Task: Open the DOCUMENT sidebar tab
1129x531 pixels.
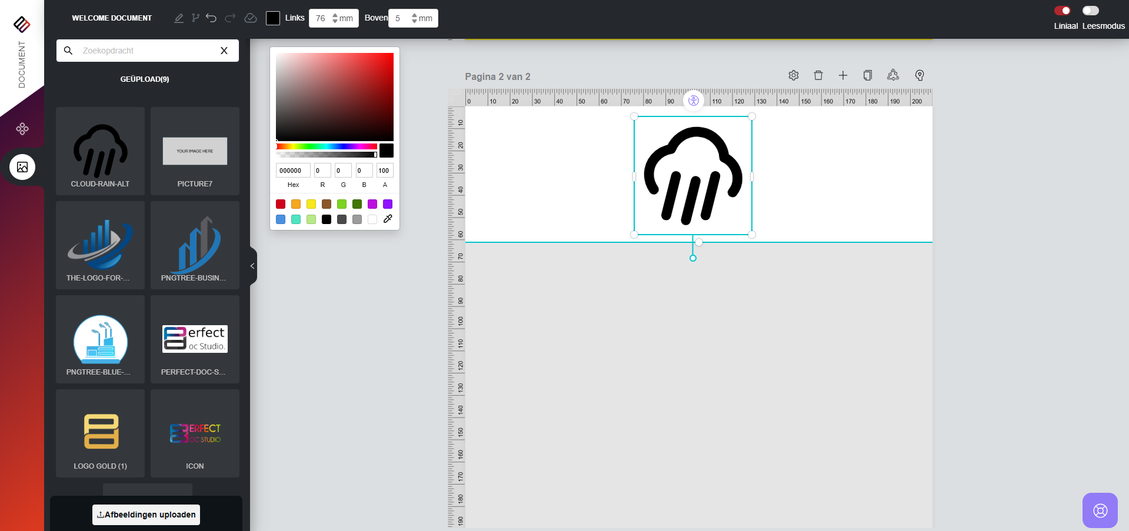Action: [22, 64]
